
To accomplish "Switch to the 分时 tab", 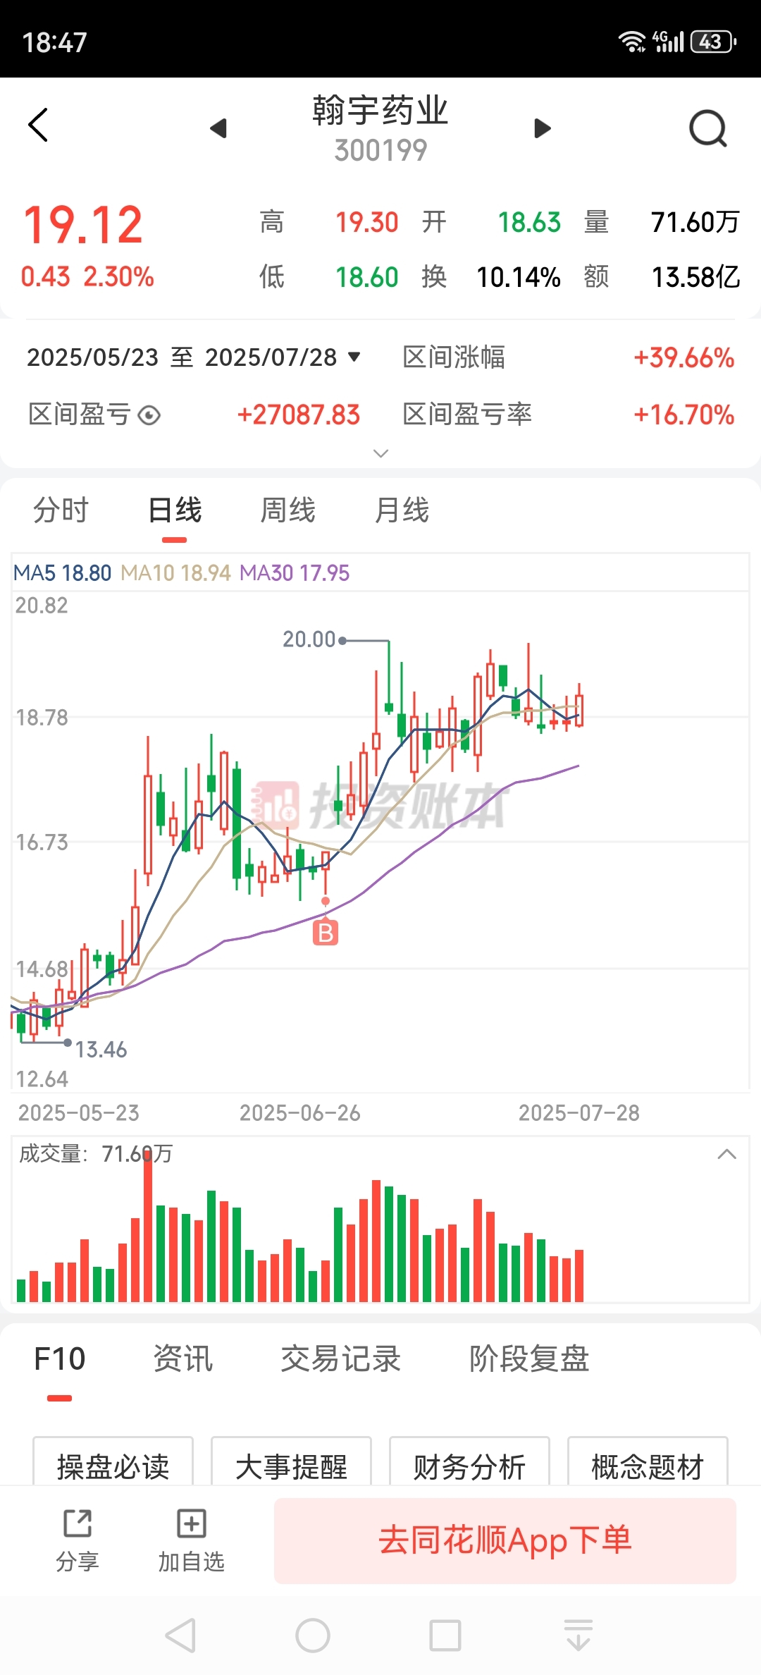I will [x=61, y=510].
